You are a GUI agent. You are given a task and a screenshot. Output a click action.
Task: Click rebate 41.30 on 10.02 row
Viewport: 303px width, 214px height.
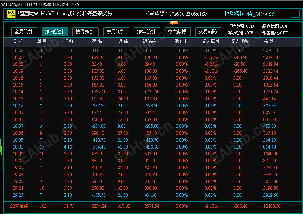pos(123,147)
